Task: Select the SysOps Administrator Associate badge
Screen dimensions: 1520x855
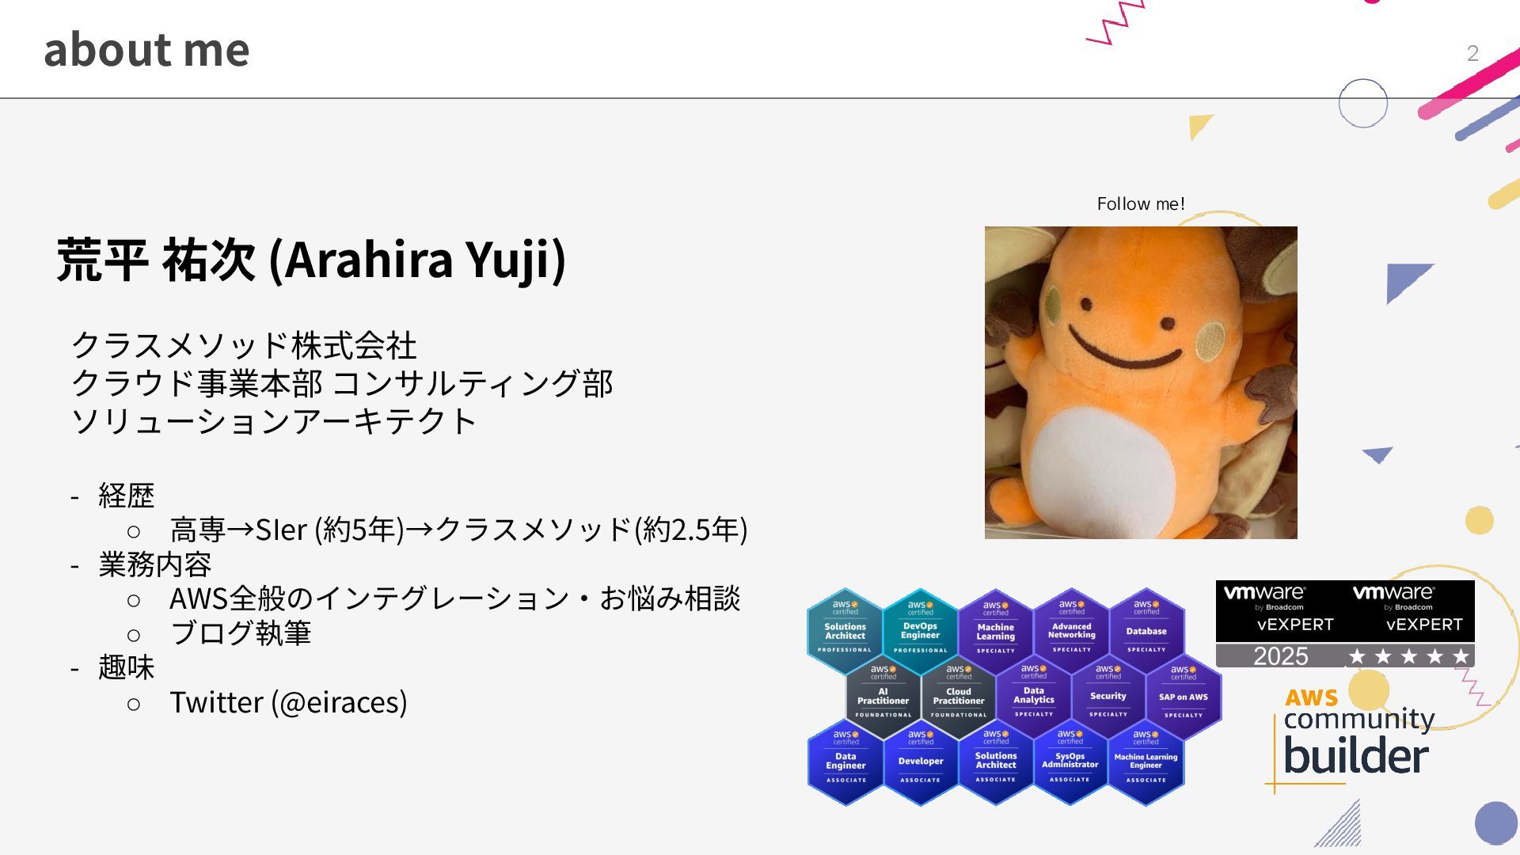Action: click(1070, 762)
